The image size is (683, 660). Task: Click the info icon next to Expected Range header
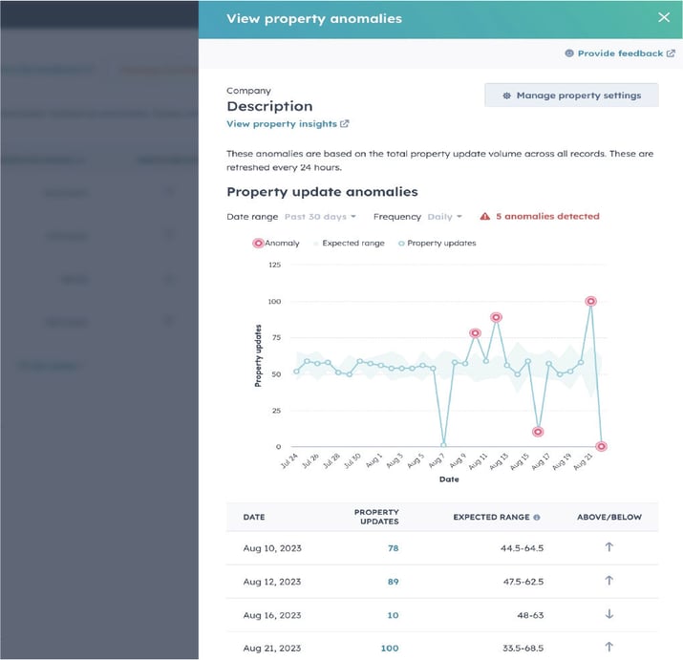point(536,517)
